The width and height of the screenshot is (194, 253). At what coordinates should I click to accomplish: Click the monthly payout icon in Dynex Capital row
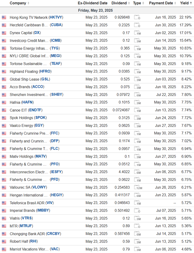(137, 33)
